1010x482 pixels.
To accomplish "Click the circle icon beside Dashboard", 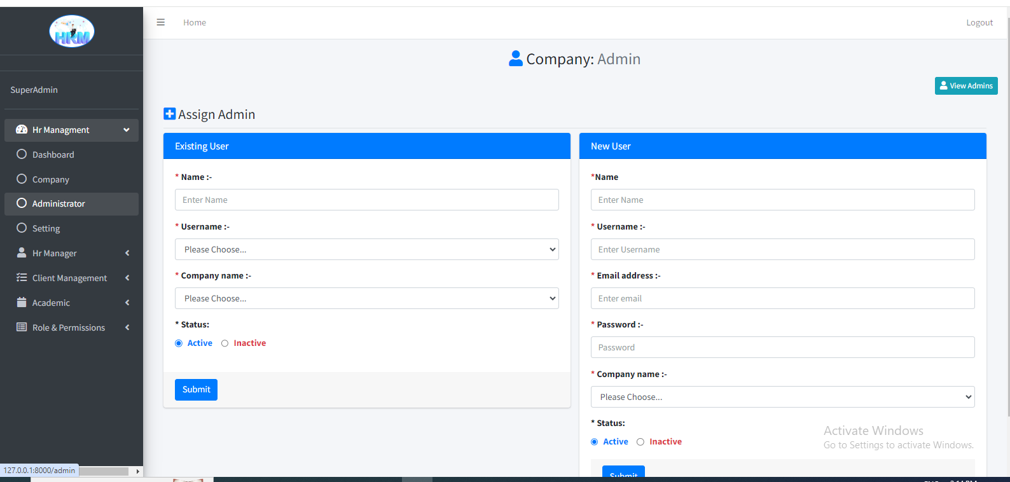I will (x=22, y=155).
